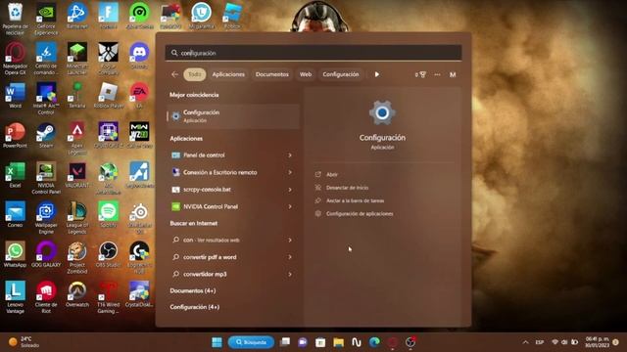The height and width of the screenshot is (352, 627).
Task: Launch Roblox Player desktop icon
Action: [108, 96]
